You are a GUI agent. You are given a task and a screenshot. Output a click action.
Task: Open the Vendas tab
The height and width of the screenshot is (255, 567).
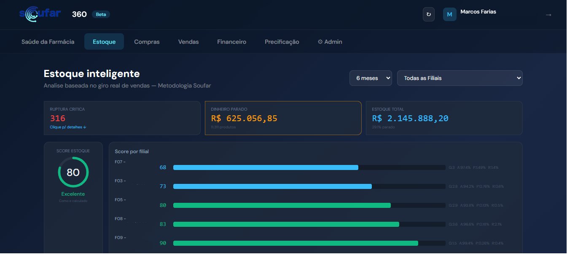[188, 42]
